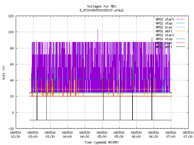Click the 'NPD1 stop' legend label
Image resolution: width=194 pixels, height=145 pixels.
click(164, 39)
